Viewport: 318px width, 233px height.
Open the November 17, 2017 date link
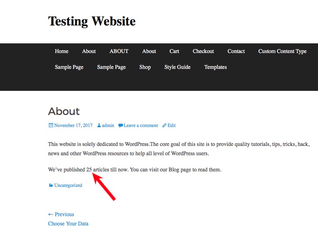(73, 125)
